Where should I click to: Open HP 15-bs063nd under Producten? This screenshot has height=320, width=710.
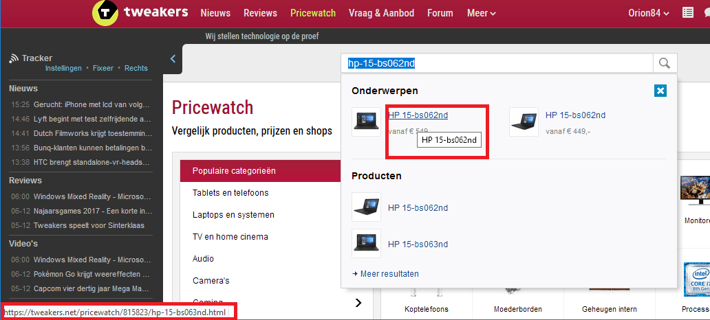[x=418, y=244]
